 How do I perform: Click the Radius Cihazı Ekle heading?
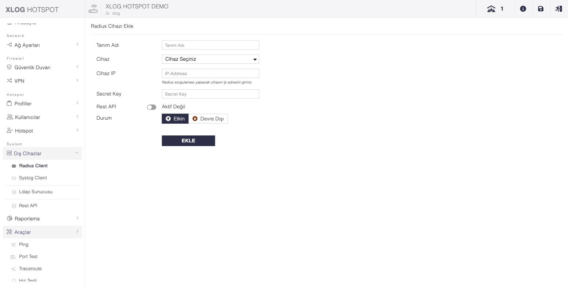112,26
